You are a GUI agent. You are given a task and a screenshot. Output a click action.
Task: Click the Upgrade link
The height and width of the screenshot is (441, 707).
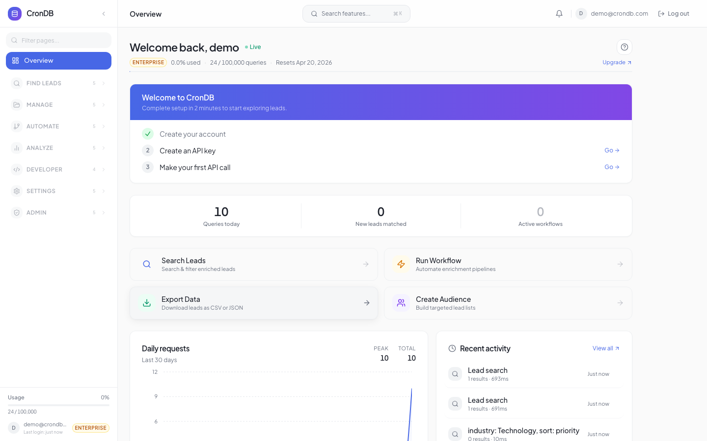[x=617, y=62]
